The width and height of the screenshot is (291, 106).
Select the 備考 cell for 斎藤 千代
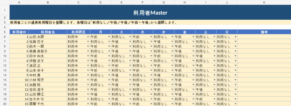point(264,104)
